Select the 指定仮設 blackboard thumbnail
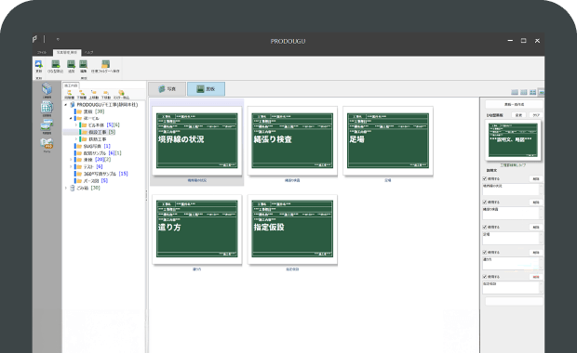Screen dimensions: 577x353 (x=292, y=229)
